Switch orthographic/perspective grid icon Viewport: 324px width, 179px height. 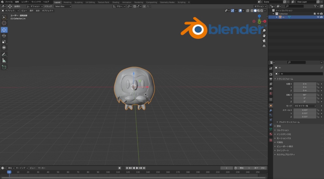tap(264, 46)
